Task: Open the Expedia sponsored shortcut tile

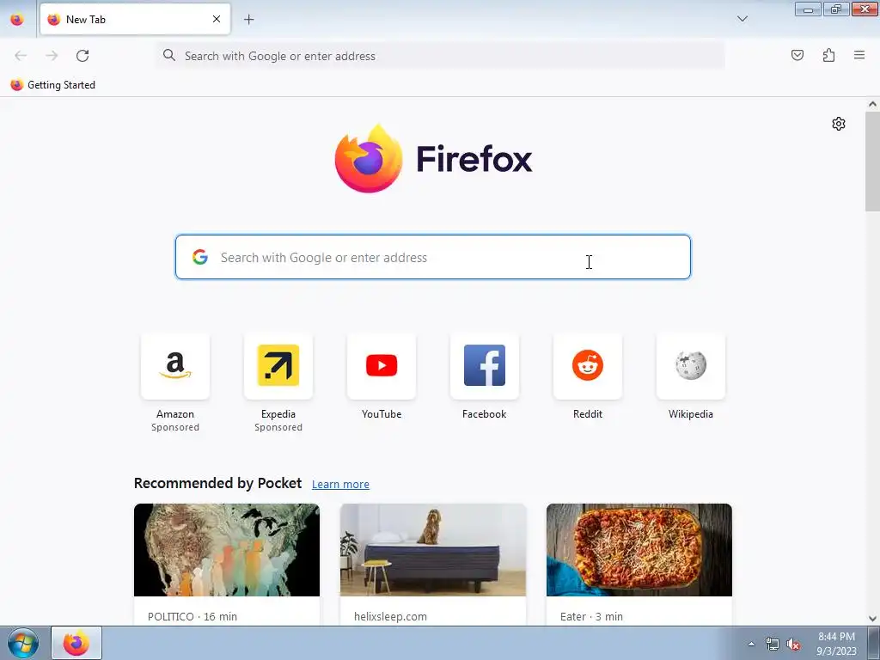Action: point(278,366)
